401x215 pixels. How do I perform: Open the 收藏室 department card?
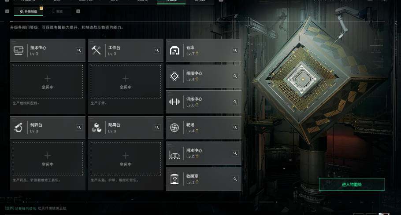point(204,179)
